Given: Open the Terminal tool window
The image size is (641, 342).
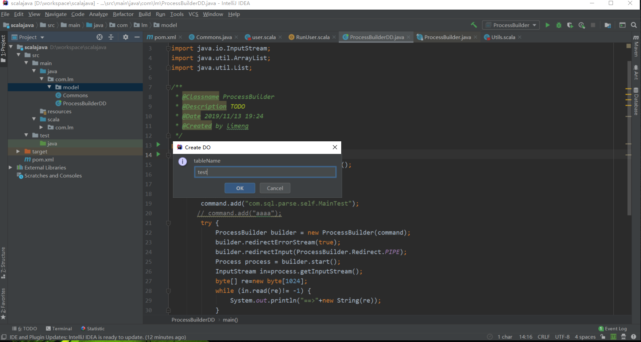Looking at the screenshot, I should (59, 329).
